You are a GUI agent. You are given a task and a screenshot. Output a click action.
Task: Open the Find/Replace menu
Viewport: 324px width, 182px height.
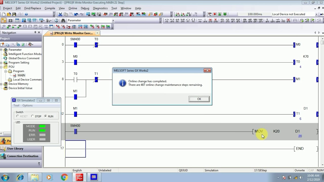tap(32, 8)
